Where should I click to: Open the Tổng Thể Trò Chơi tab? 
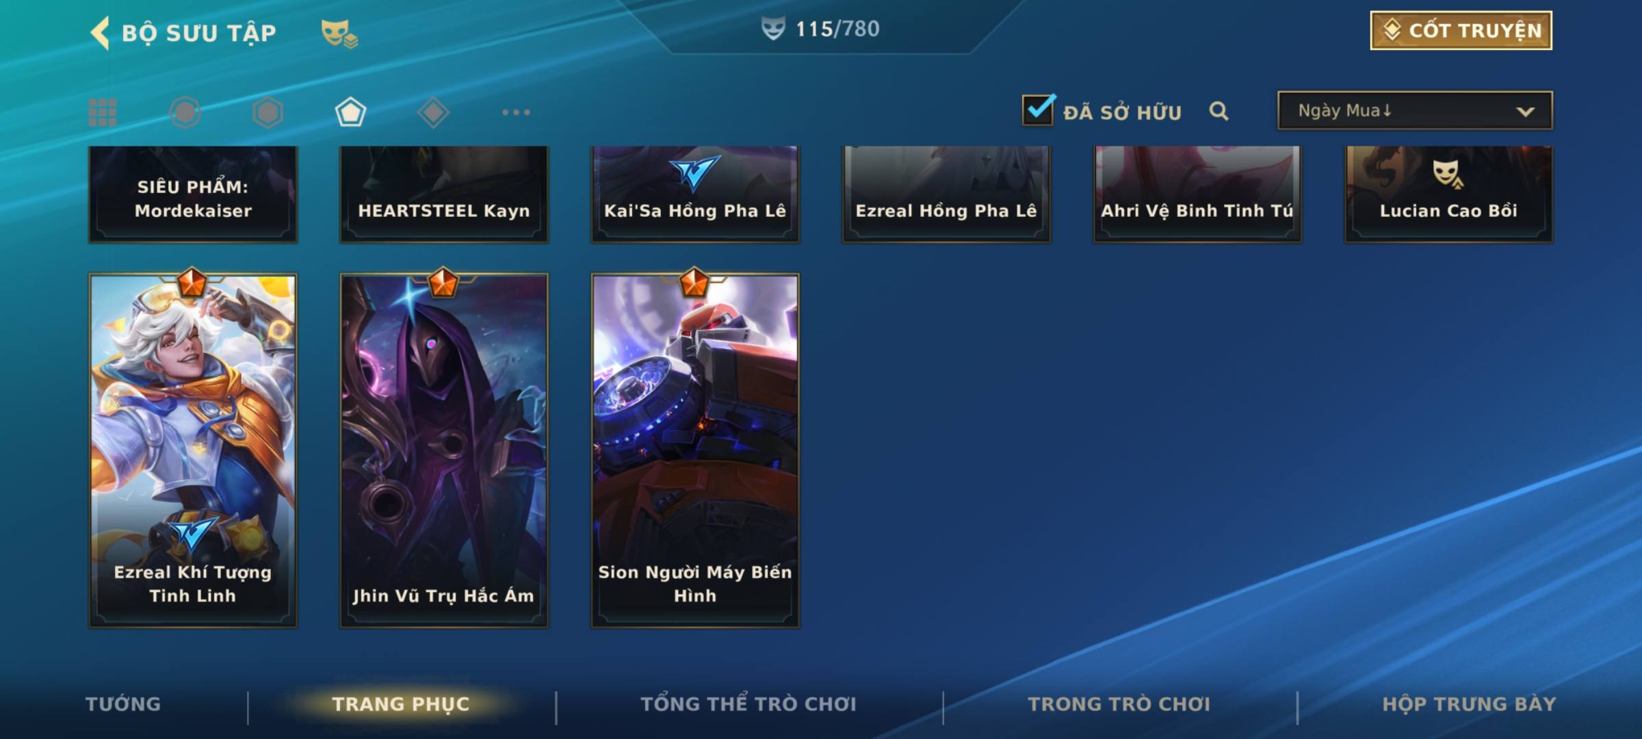(748, 704)
